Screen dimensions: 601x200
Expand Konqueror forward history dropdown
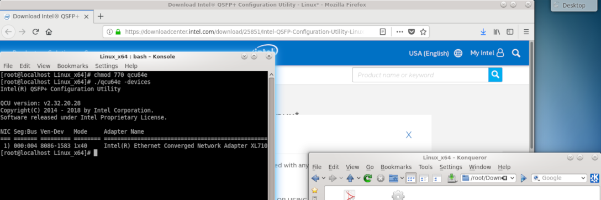[341, 178]
